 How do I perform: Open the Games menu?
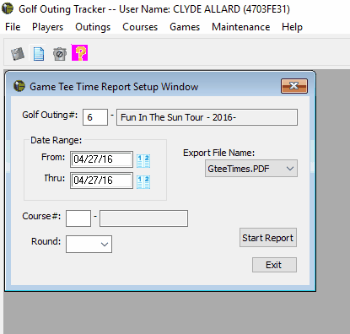(185, 27)
